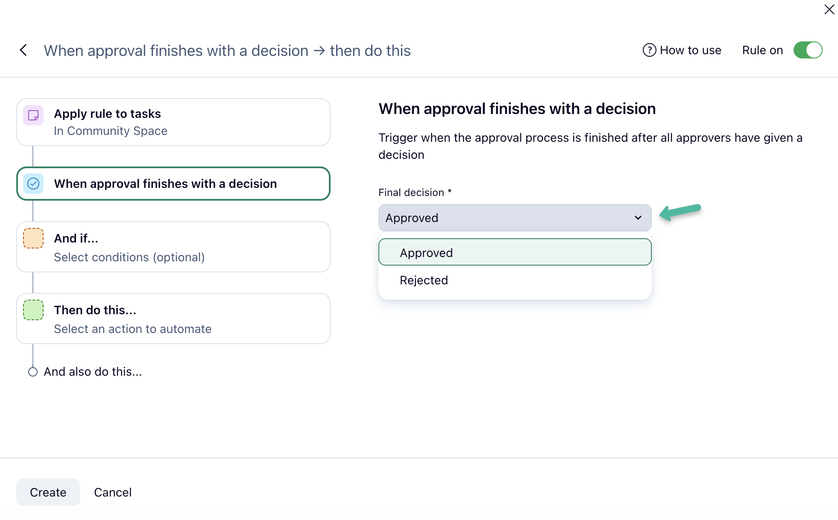838x520 pixels.
Task: Click the blue approval checkmark icon
Action: pos(33,184)
